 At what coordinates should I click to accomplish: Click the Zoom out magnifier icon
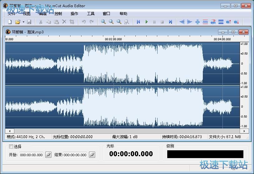111,22
